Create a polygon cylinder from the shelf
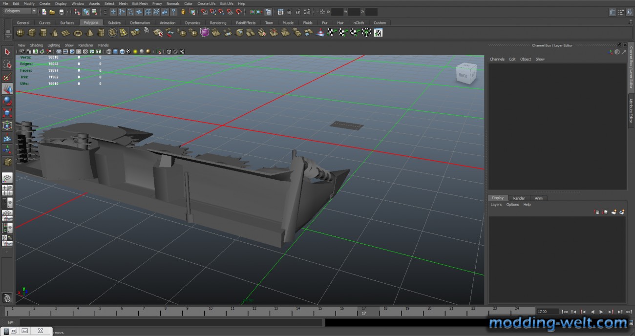Viewport: 635px width, 336px height. coord(43,33)
